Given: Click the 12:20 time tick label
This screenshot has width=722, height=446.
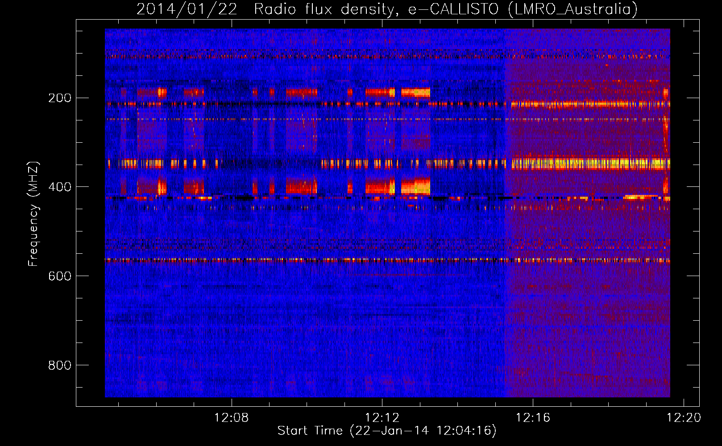Looking at the screenshot, I should pyautogui.click(x=684, y=418).
